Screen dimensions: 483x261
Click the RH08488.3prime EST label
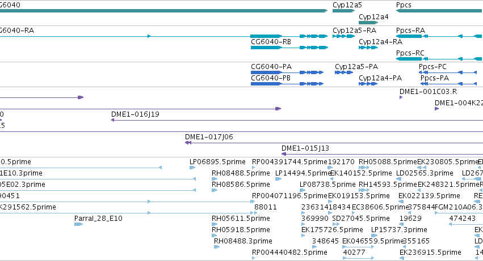(243, 241)
